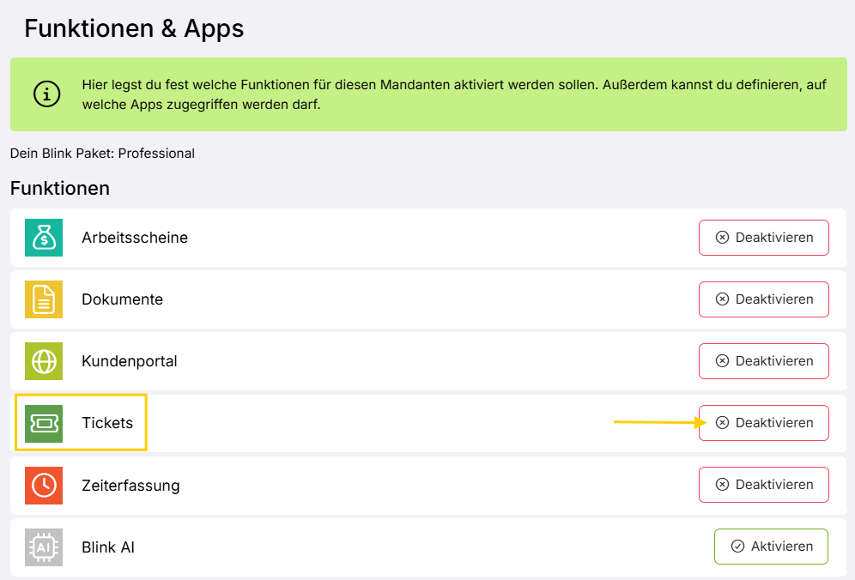Disable the Kundenportal function
Image resolution: width=855 pixels, height=580 pixels.
point(763,361)
